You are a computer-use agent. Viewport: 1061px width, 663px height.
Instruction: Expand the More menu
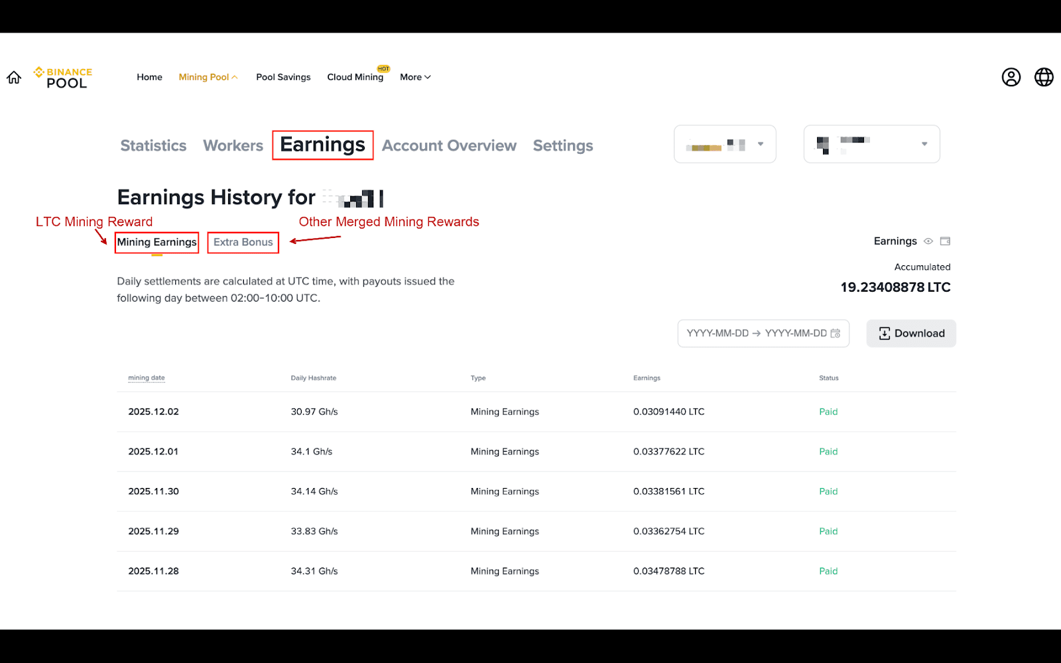(415, 77)
